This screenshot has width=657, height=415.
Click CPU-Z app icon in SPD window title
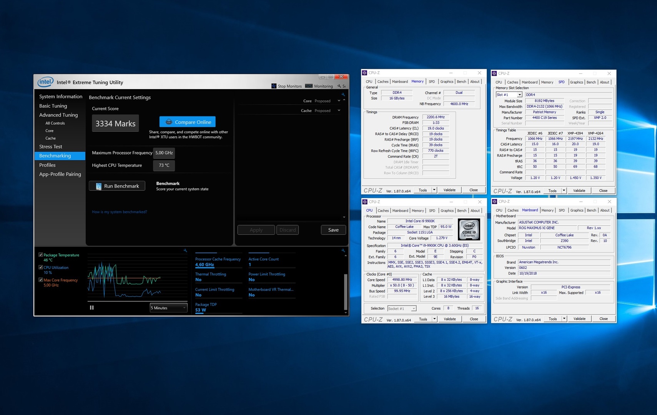pyautogui.click(x=495, y=73)
